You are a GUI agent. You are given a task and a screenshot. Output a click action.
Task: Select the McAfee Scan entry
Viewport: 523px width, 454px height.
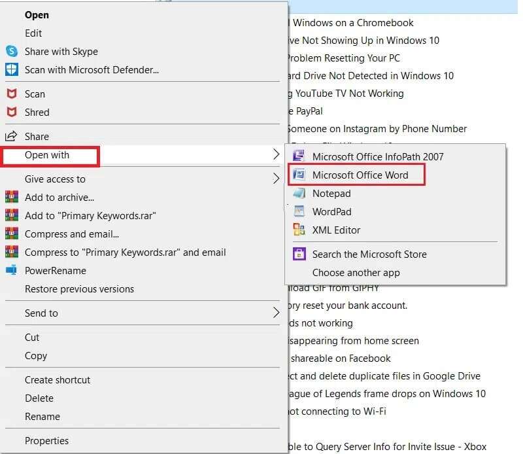143,94
